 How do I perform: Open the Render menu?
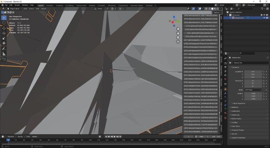(17, 5)
